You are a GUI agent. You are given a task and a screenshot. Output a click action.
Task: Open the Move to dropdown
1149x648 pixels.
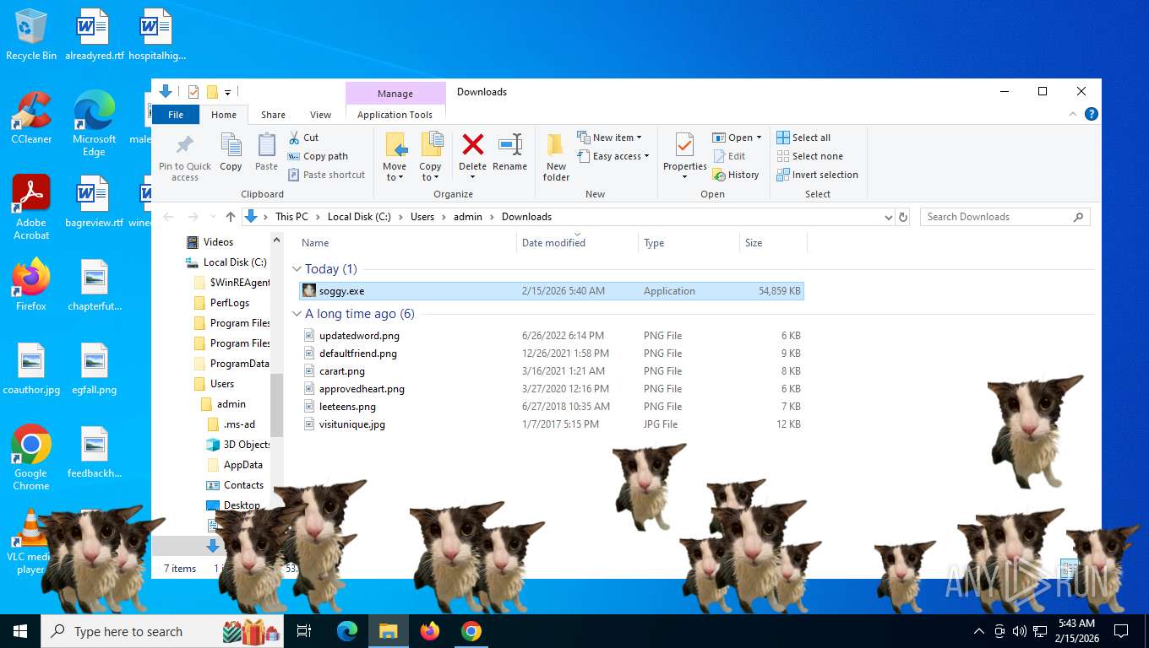pos(395,171)
